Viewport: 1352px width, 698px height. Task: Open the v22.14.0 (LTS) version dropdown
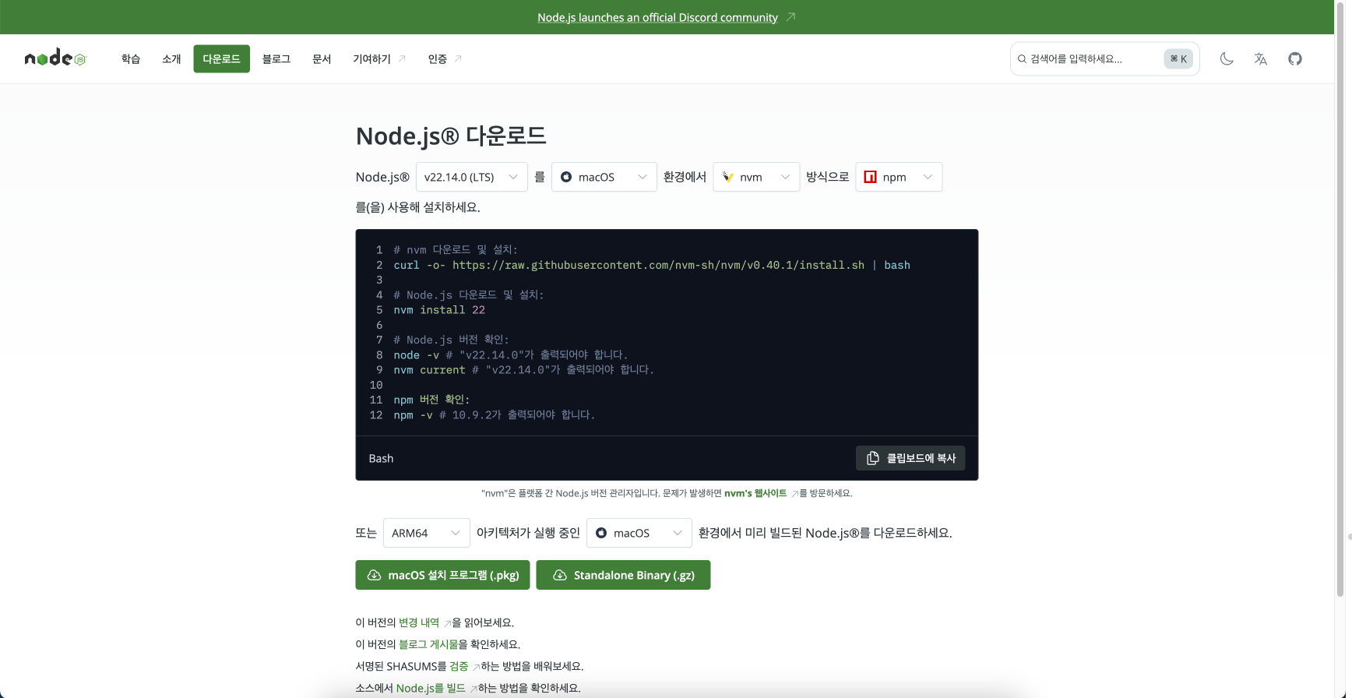click(x=472, y=177)
